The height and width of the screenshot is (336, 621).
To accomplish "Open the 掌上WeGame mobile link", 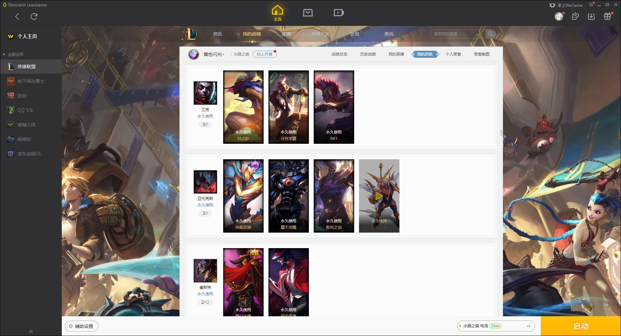I will (x=566, y=5).
